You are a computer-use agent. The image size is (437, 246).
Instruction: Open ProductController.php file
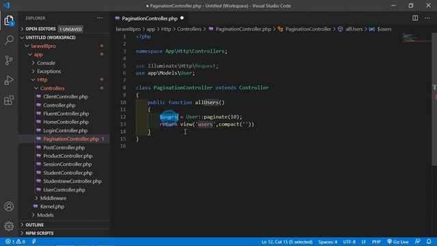click(x=68, y=156)
